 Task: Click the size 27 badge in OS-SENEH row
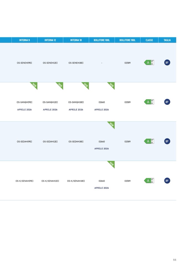pyautogui.click(x=167, y=63)
